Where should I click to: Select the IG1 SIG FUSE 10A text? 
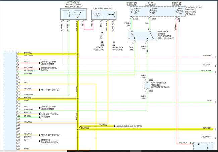pos(137,11)
